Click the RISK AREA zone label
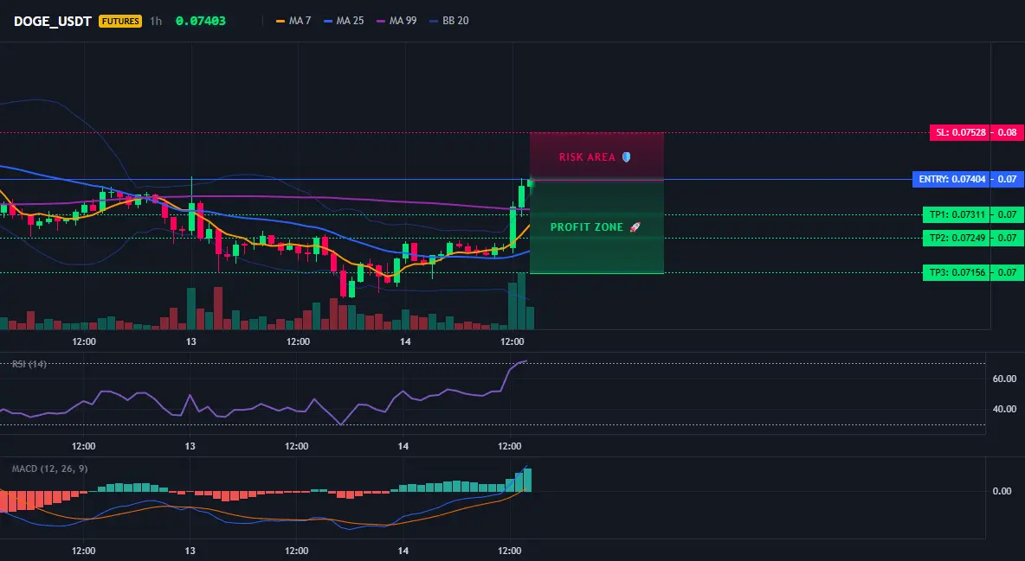Screen dimensions: 1025x561 tap(587, 157)
